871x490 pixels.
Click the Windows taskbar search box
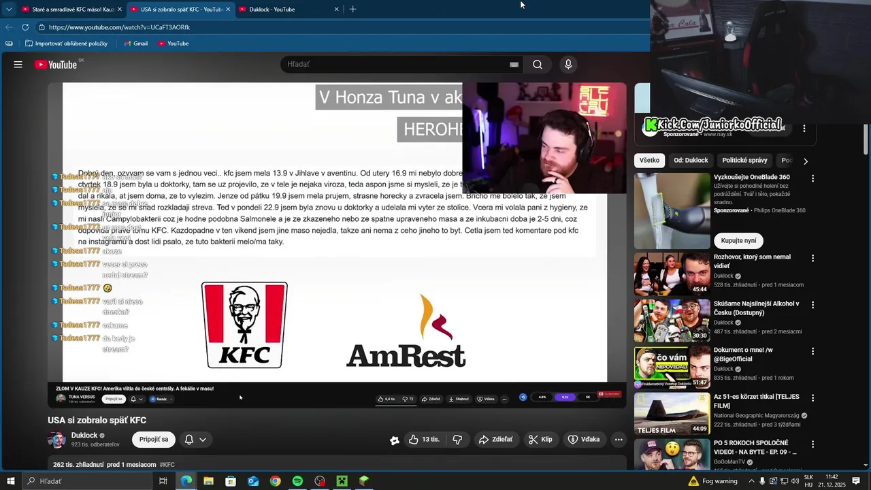point(87,481)
